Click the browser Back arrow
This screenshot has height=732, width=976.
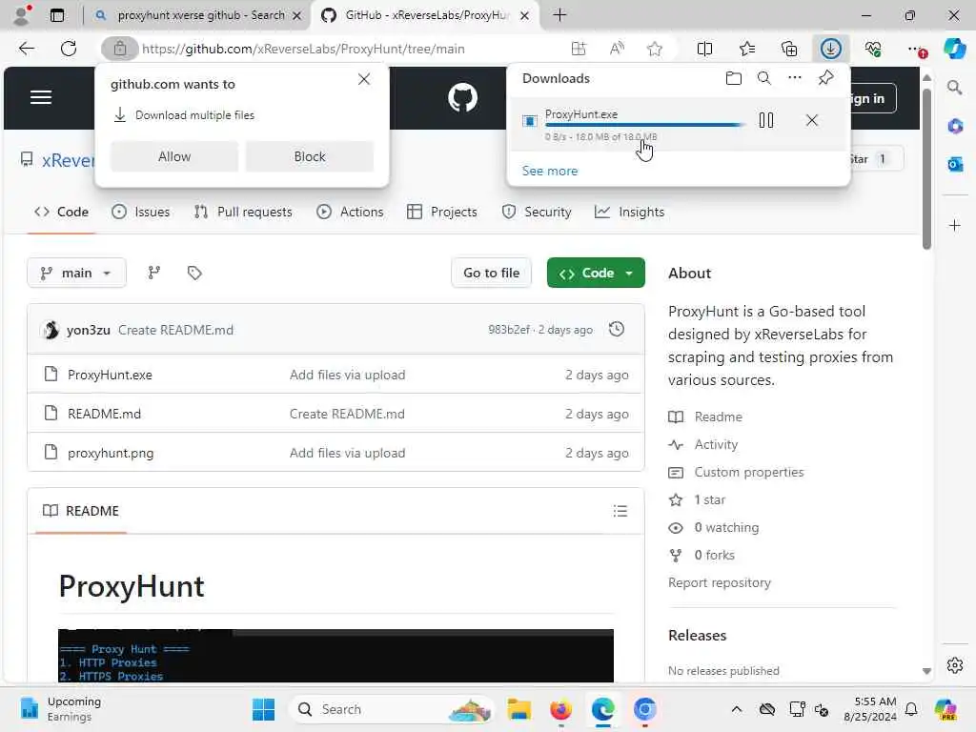26,49
